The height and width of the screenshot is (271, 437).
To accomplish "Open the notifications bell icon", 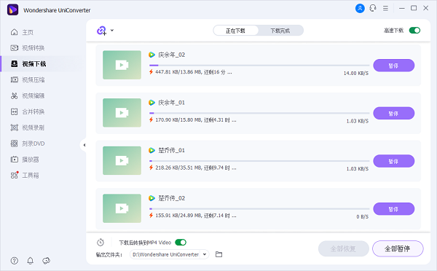I will coord(30,260).
